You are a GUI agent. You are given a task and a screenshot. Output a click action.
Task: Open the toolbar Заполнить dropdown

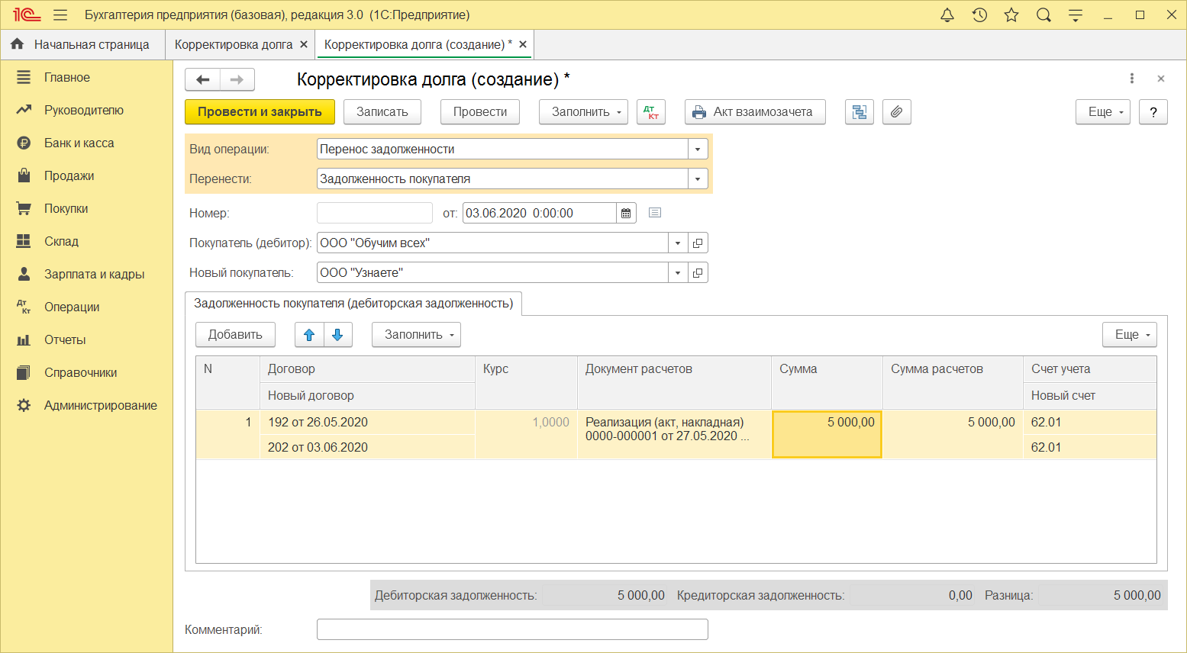584,112
